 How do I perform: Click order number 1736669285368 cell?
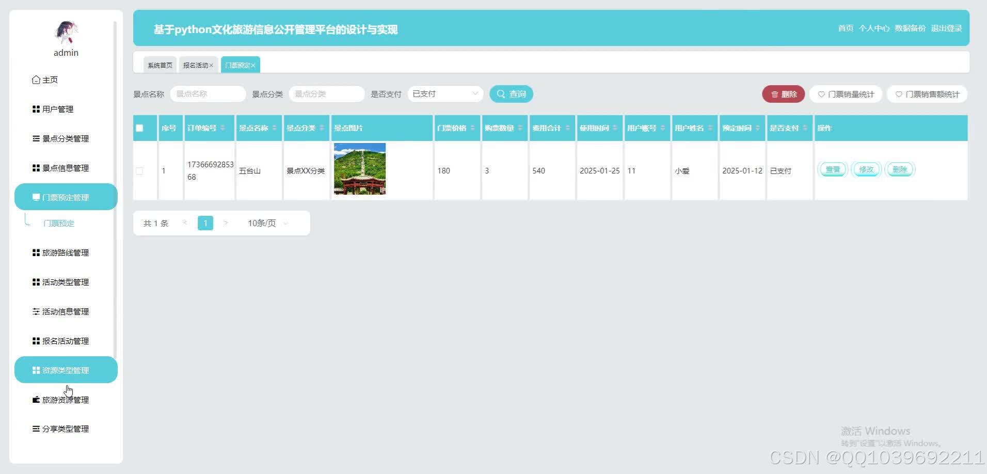pos(210,171)
